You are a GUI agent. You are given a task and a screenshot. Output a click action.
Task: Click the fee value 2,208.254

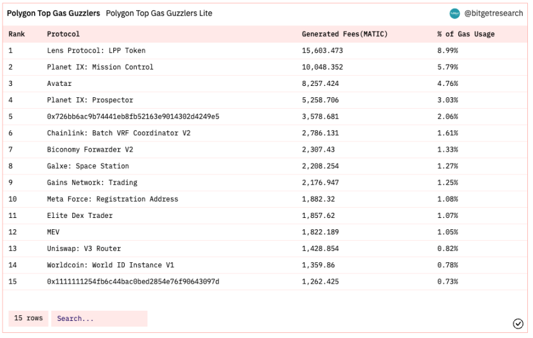(320, 166)
